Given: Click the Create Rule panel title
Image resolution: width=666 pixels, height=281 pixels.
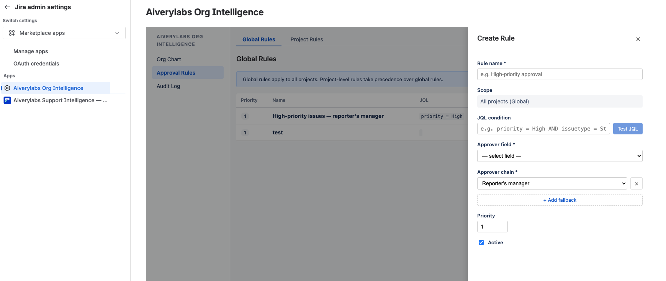Looking at the screenshot, I should coord(496,38).
